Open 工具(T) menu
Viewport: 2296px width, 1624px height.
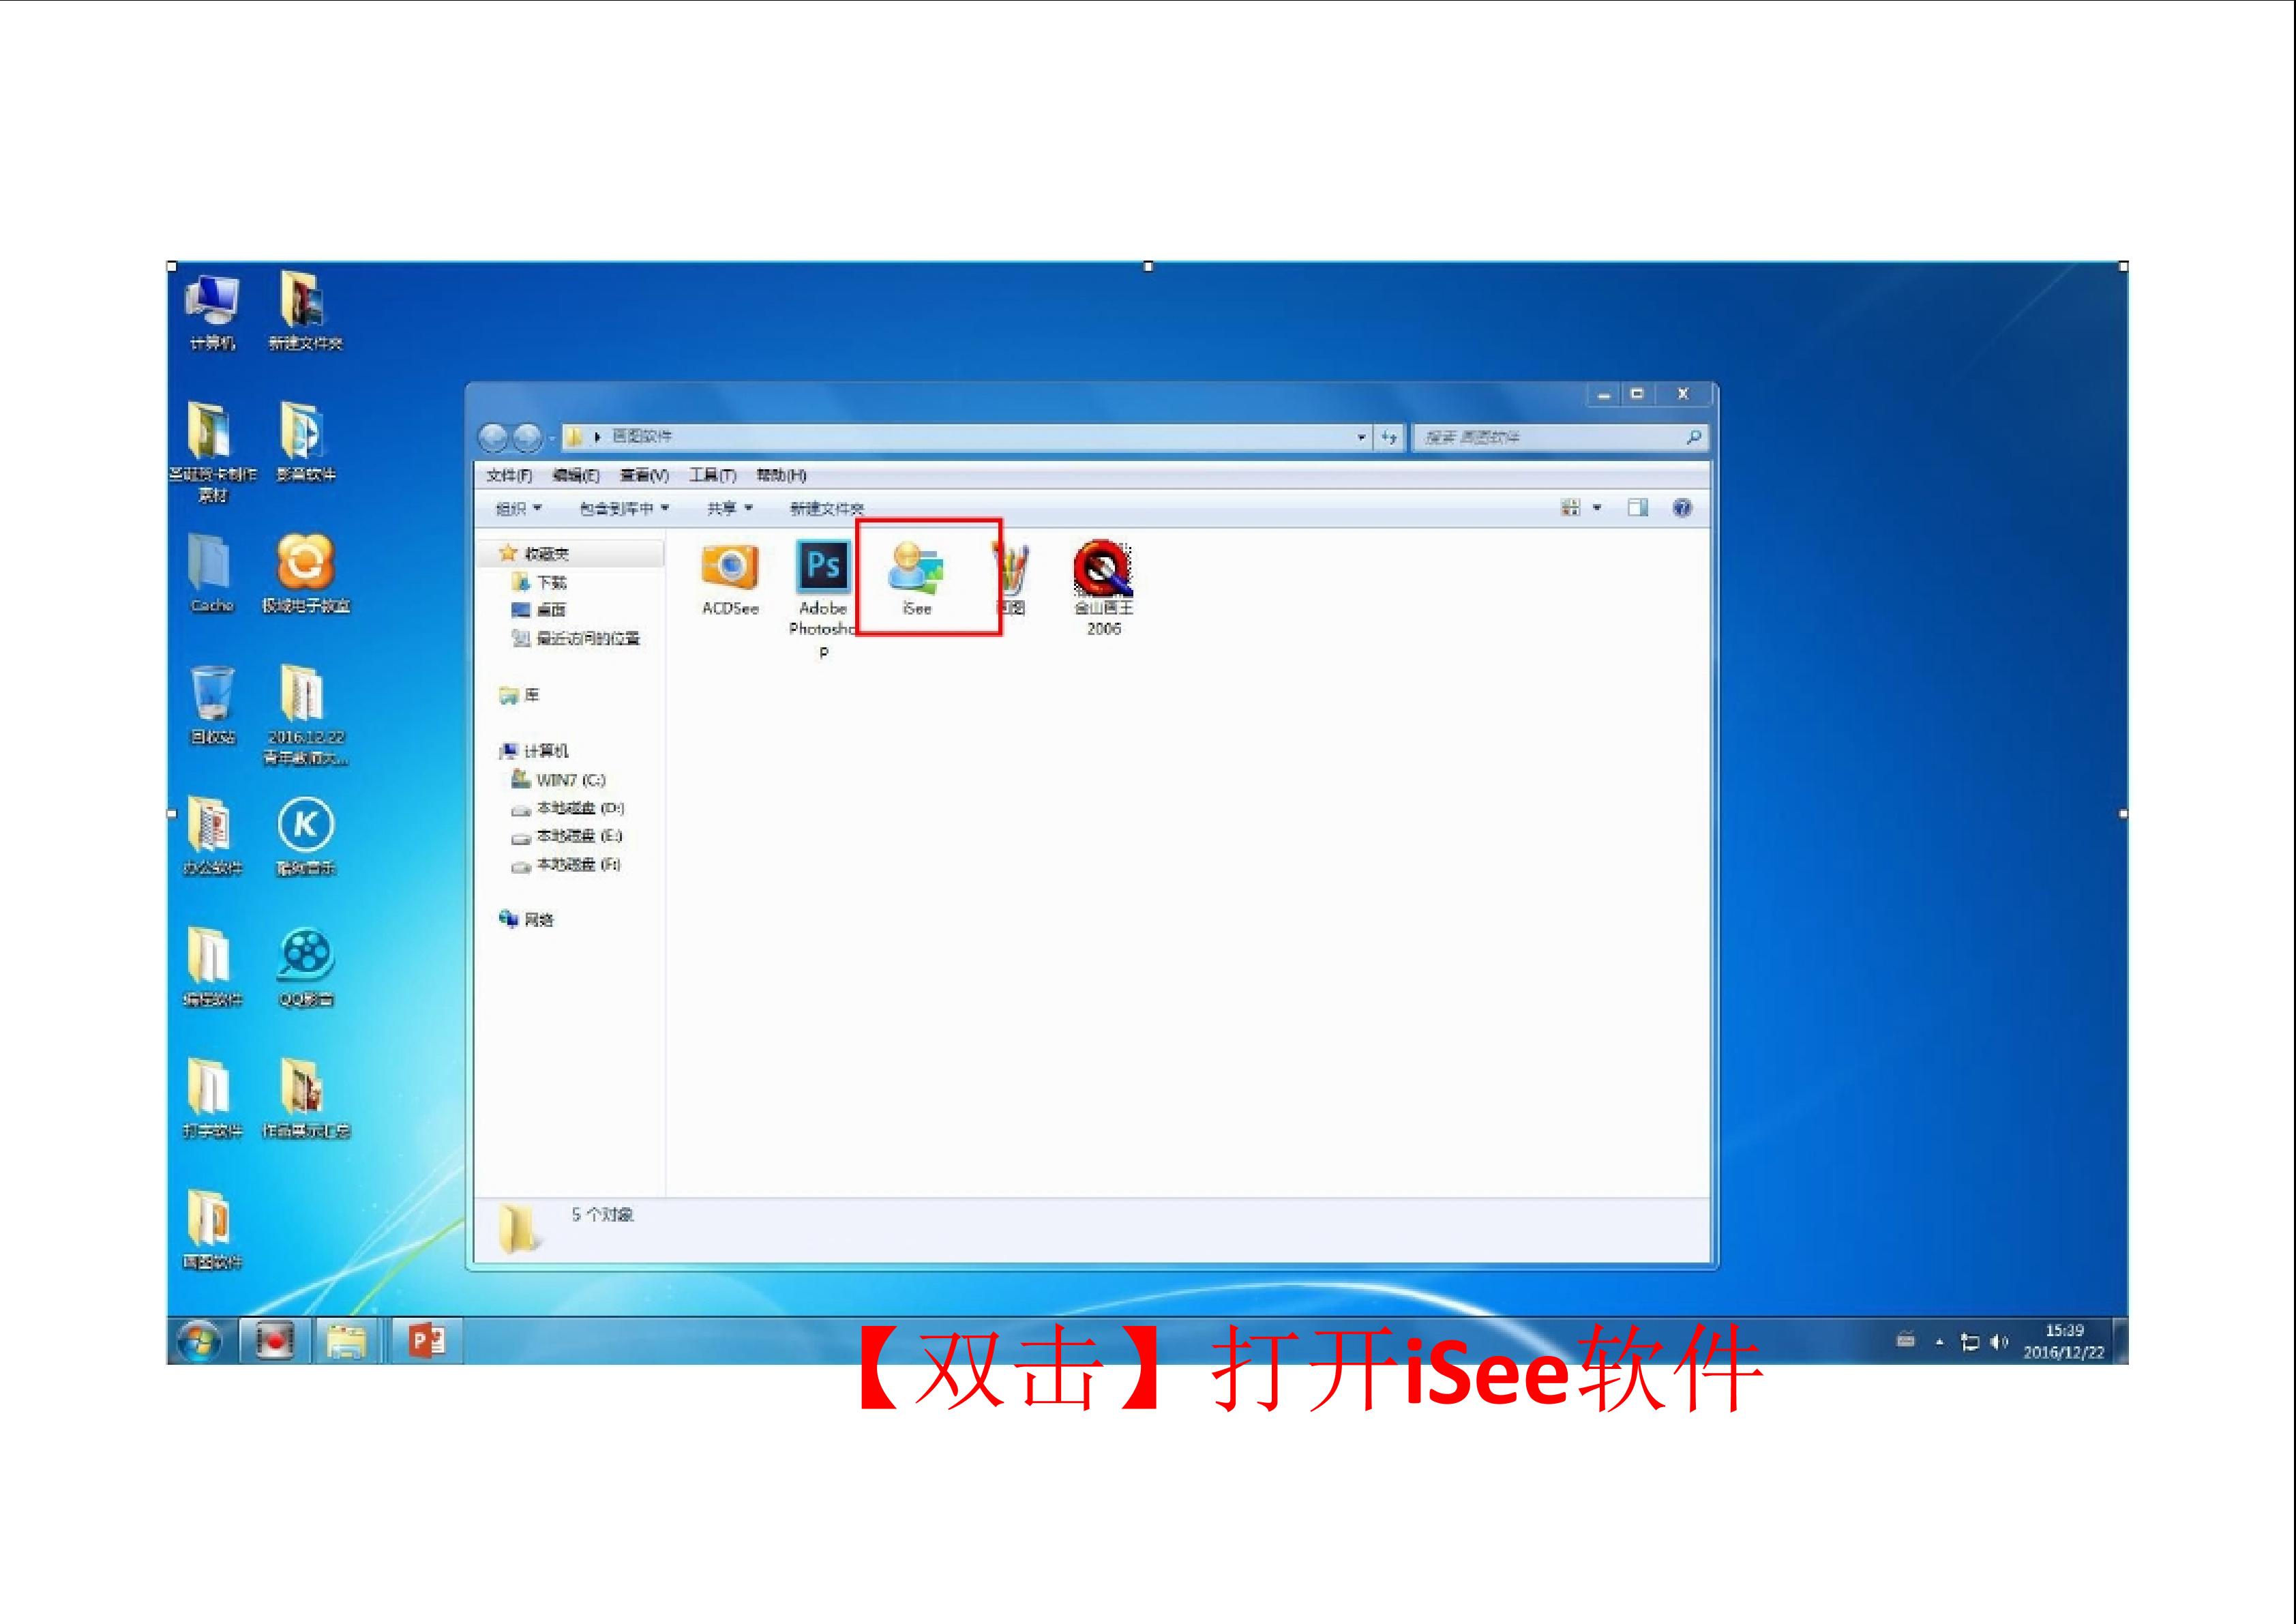click(712, 475)
